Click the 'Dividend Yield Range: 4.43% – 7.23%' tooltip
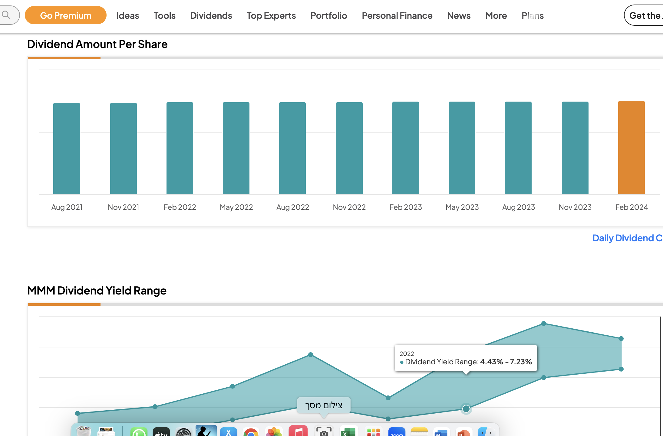 (x=466, y=358)
